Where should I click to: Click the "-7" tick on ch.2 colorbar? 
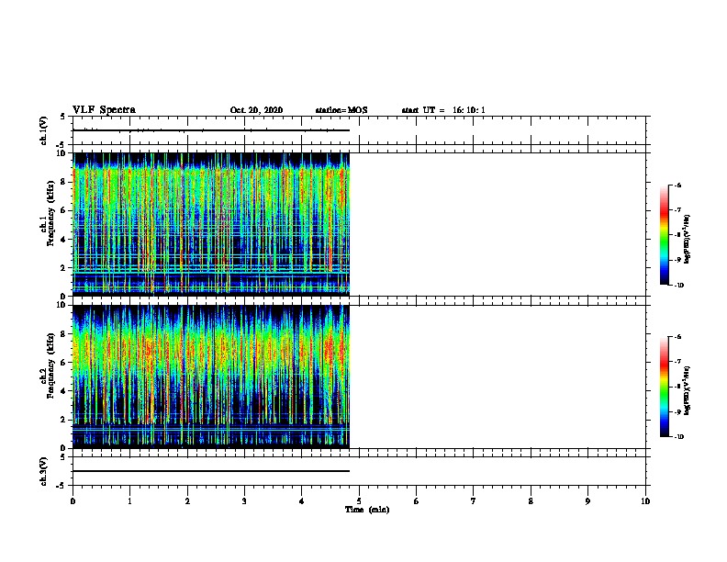point(677,362)
